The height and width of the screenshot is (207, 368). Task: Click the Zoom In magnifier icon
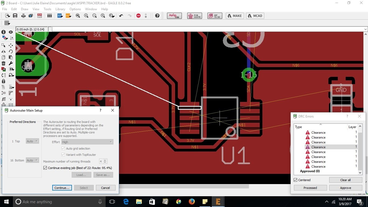pos(86,16)
